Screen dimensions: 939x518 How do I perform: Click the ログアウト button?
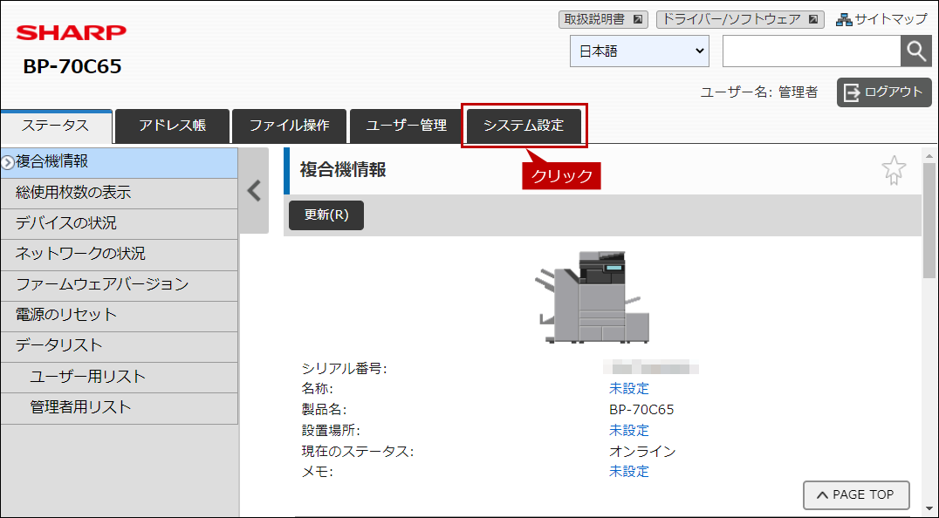coord(884,92)
